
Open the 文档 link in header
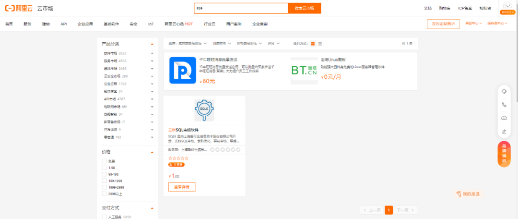[427, 8]
